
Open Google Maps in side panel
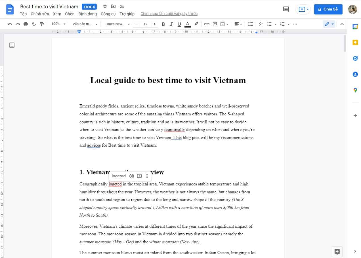(x=355, y=90)
